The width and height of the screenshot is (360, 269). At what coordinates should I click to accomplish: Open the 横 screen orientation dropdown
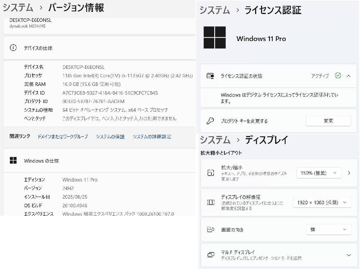[x=328, y=230]
